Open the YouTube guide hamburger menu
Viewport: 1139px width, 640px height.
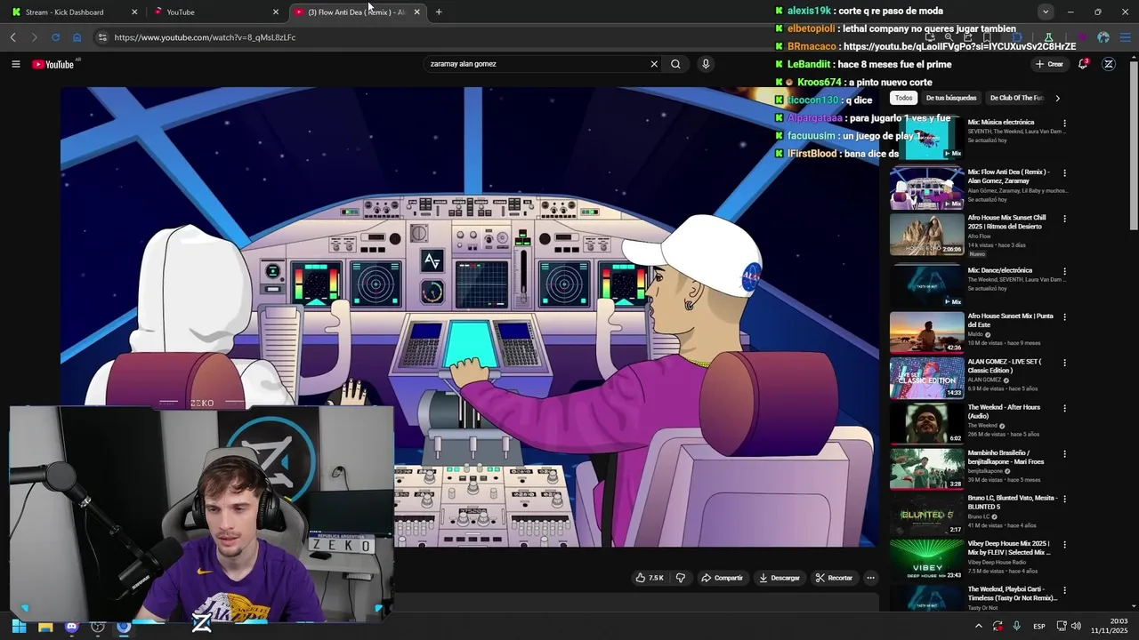pyautogui.click(x=15, y=64)
